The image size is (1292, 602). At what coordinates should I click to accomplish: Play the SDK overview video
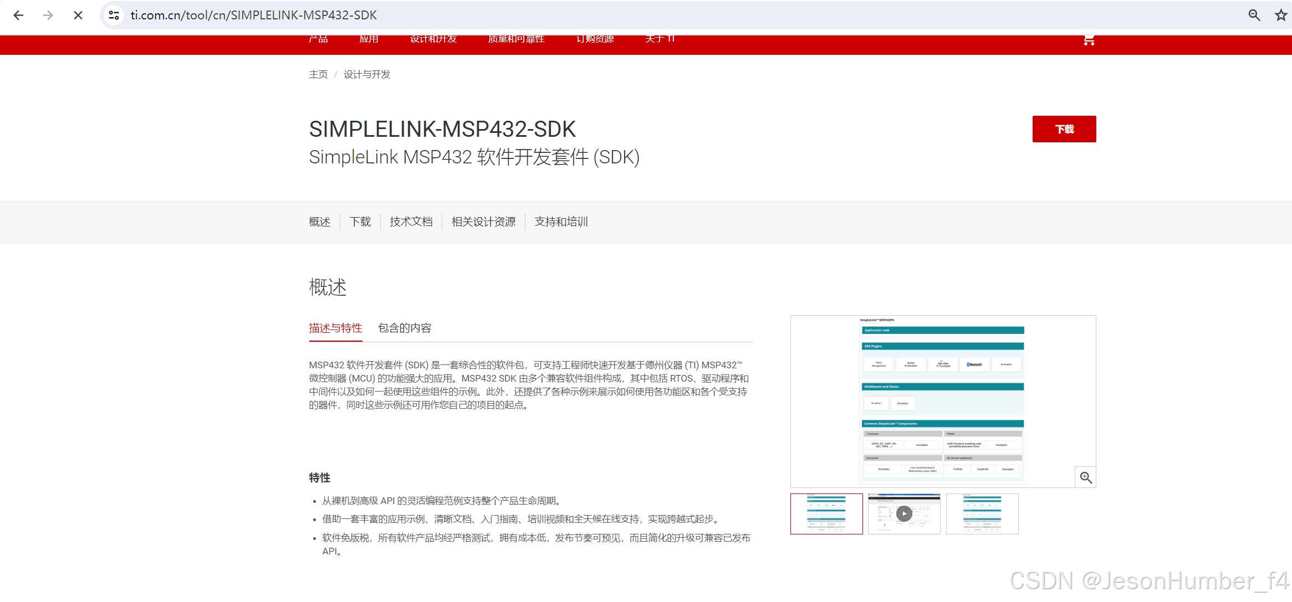click(904, 513)
